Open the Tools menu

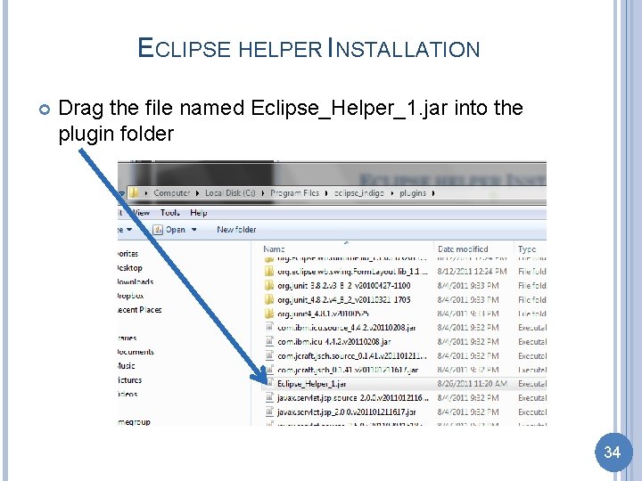click(170, 213)
